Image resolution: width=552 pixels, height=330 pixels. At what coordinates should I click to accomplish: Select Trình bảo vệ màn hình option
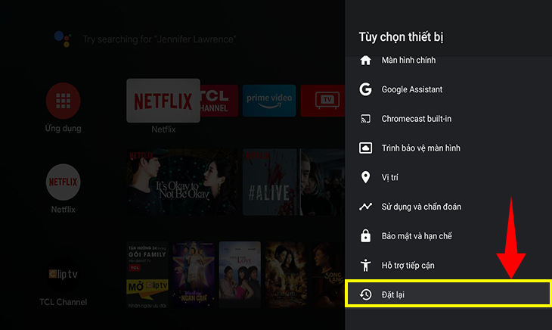420,148
